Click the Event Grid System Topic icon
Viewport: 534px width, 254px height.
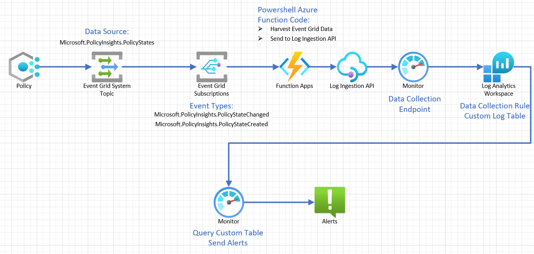(x=107, y=67)
